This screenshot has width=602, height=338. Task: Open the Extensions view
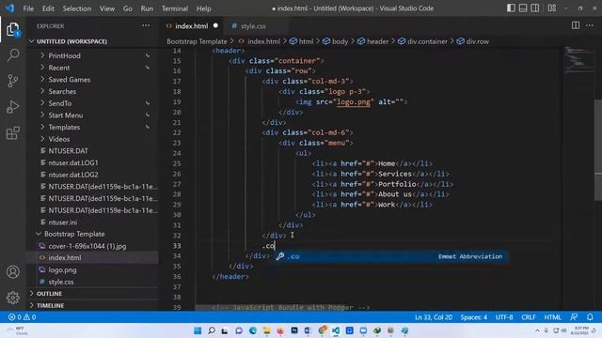(12, 133)
